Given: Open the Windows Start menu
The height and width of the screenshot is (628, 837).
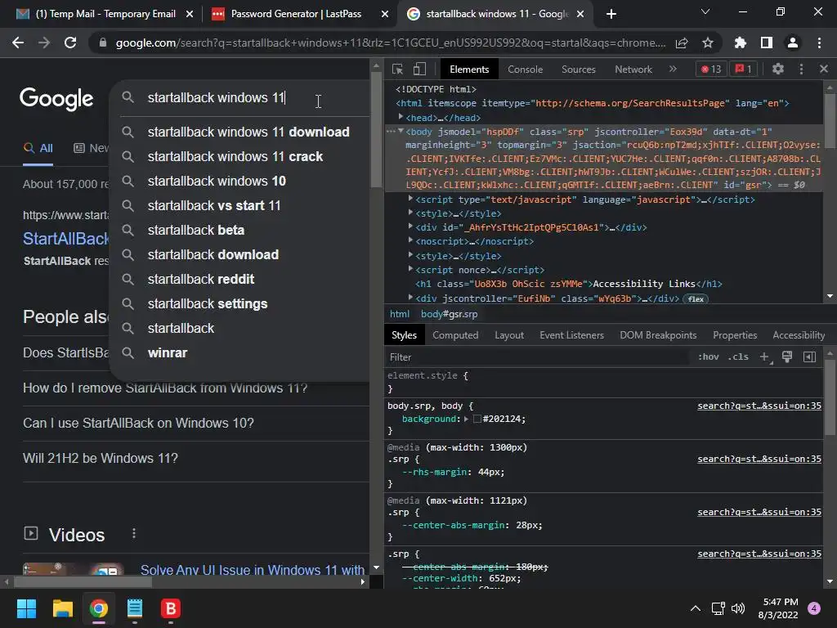Looking at the screenshot, I should click(x=26, y=608).
